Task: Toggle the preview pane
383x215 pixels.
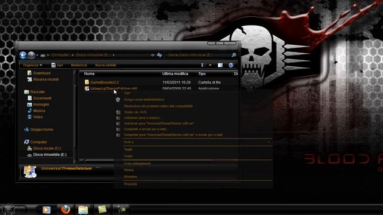Action: 220,65
